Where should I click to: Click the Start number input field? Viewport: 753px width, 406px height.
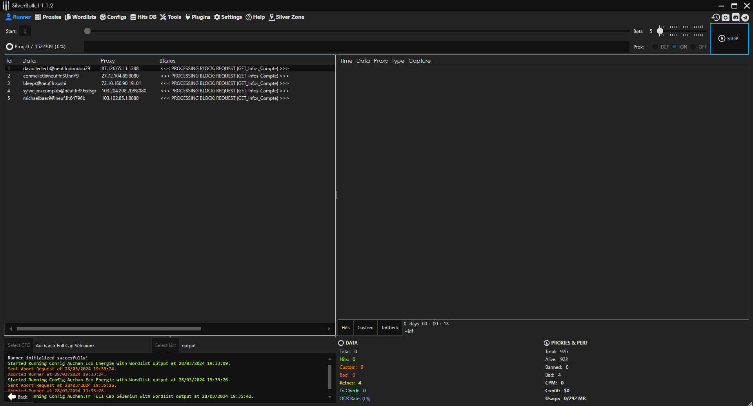pyautogui.click(x=25, y=31)
